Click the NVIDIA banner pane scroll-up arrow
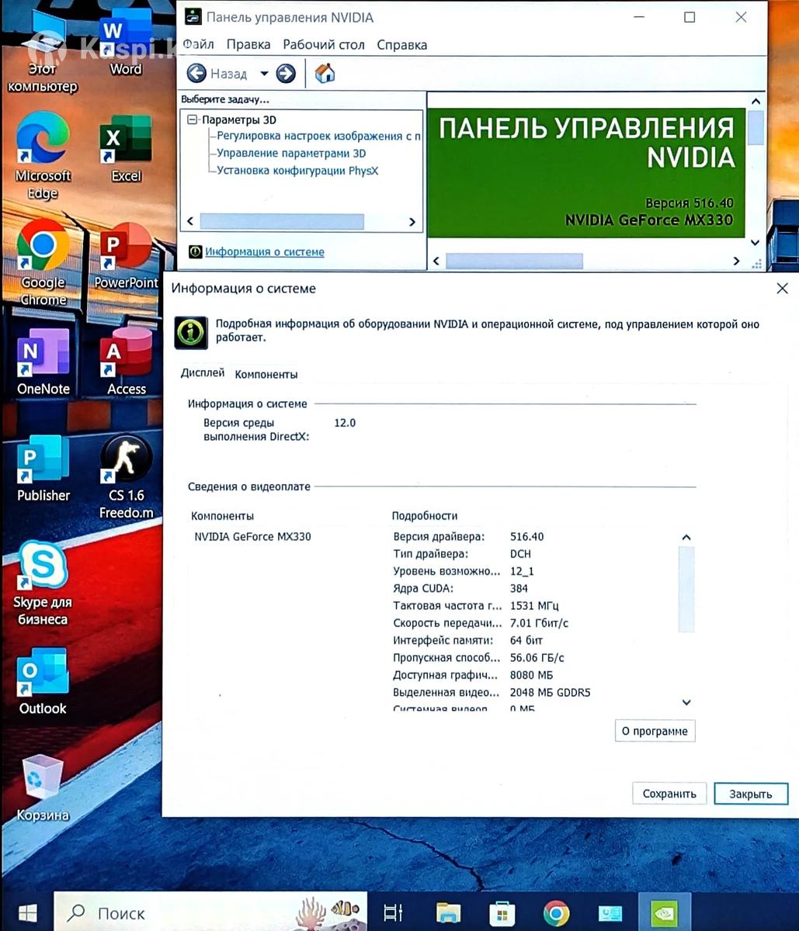This screenshot has width=799, height=931. [x=756, y=101]
